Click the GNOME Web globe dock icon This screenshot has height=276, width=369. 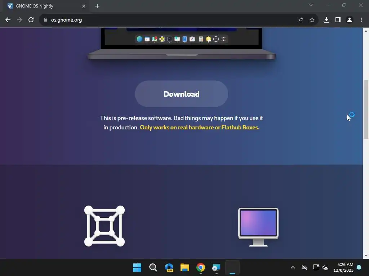click(x=139, y=39)
